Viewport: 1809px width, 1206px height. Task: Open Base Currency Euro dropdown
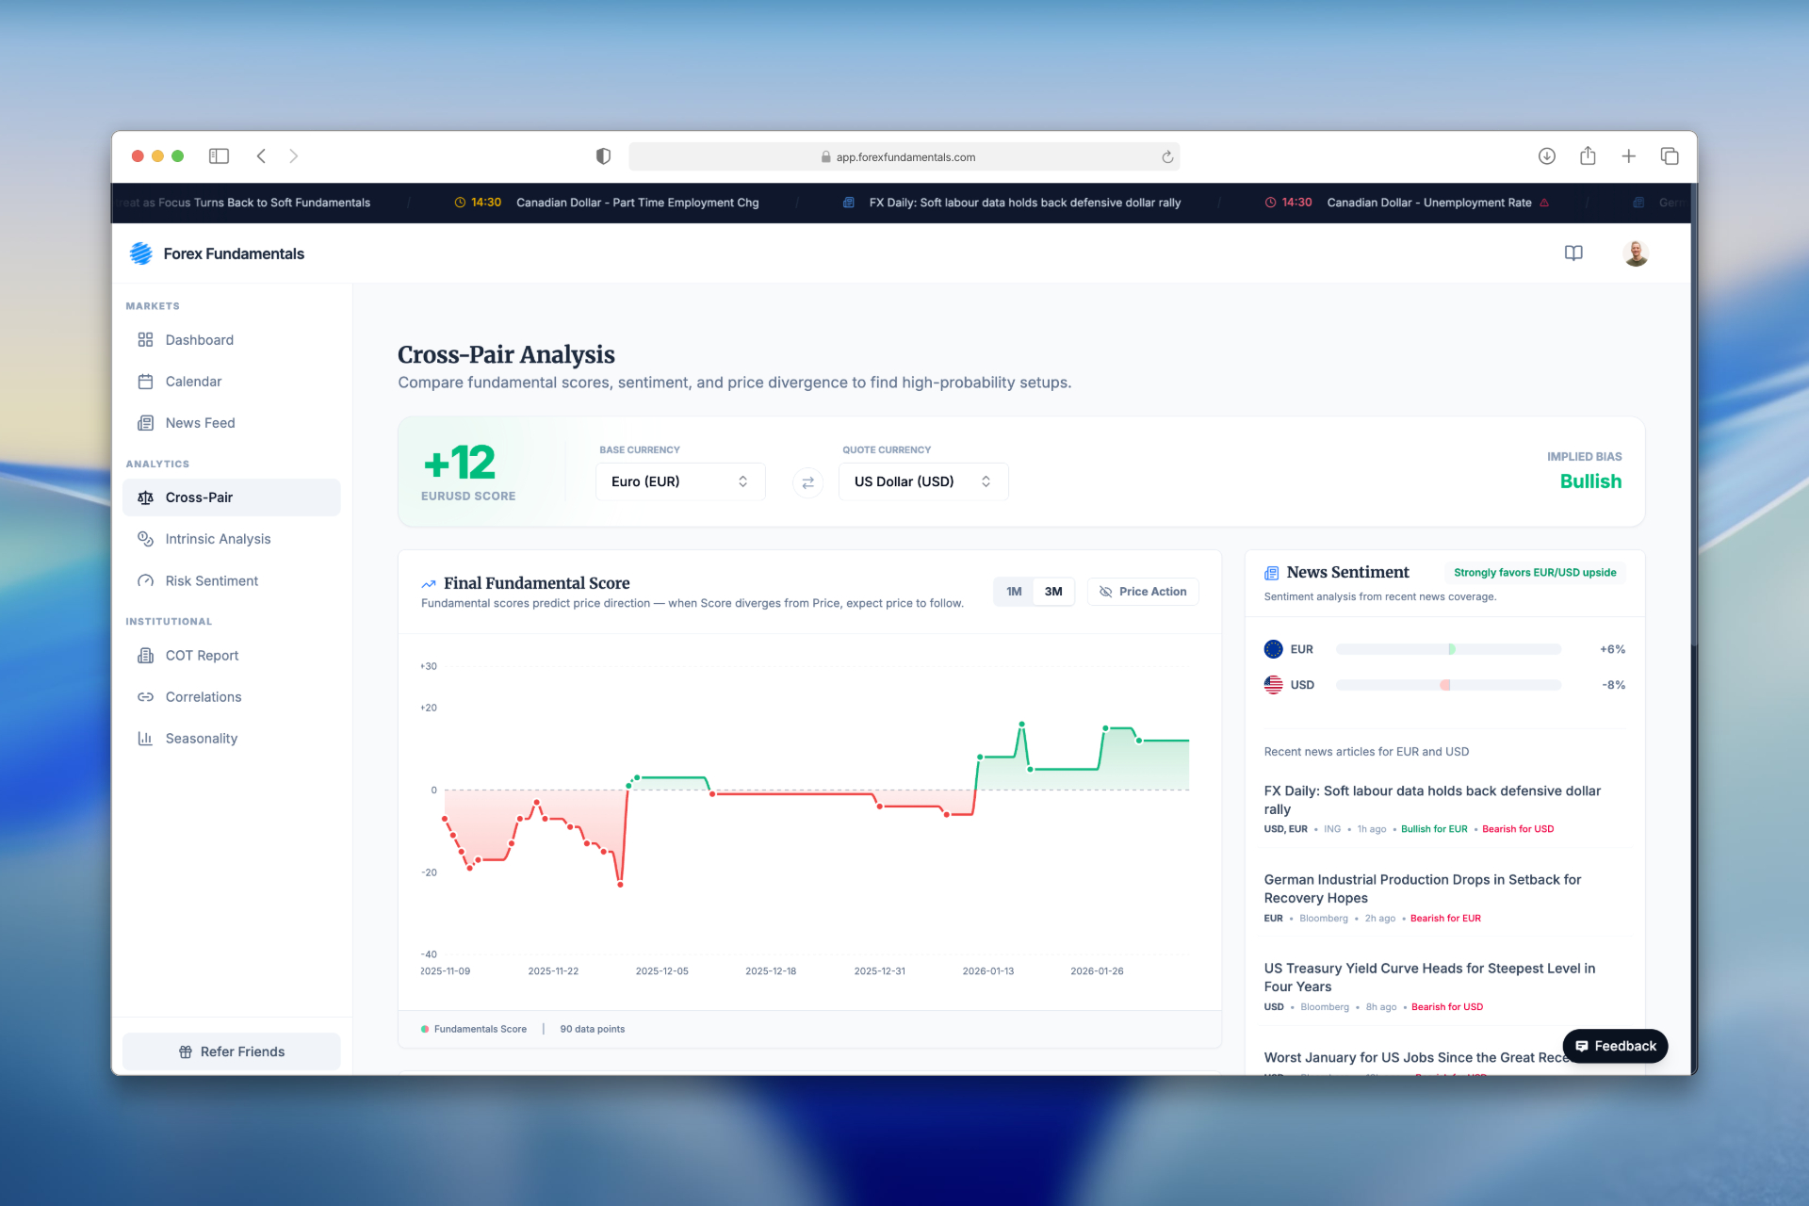pyautogui.click(x=679, y=481)
